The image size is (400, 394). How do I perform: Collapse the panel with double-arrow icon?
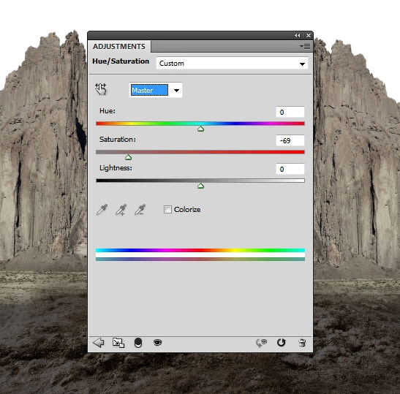298,35
